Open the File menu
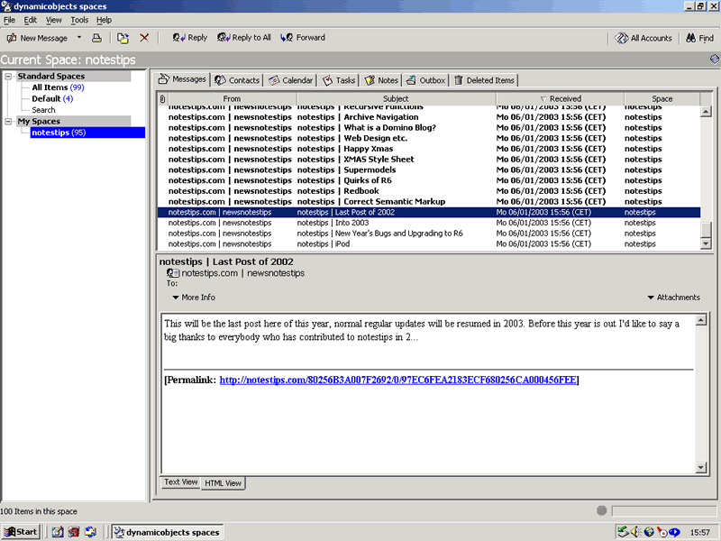Screen dimensions: 721x541 coord(9,20)
